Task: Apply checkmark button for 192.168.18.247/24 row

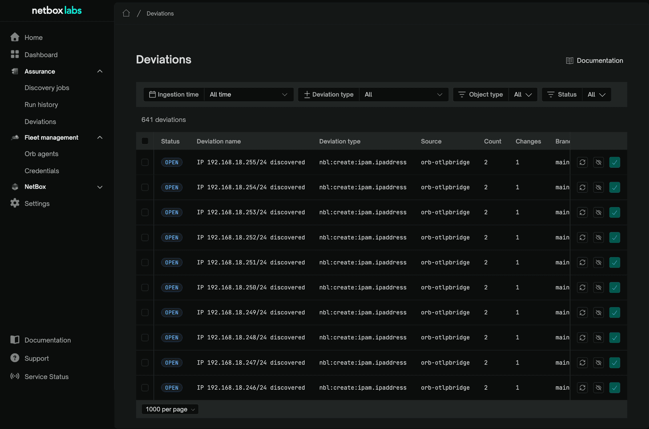Action: (615, 363)
